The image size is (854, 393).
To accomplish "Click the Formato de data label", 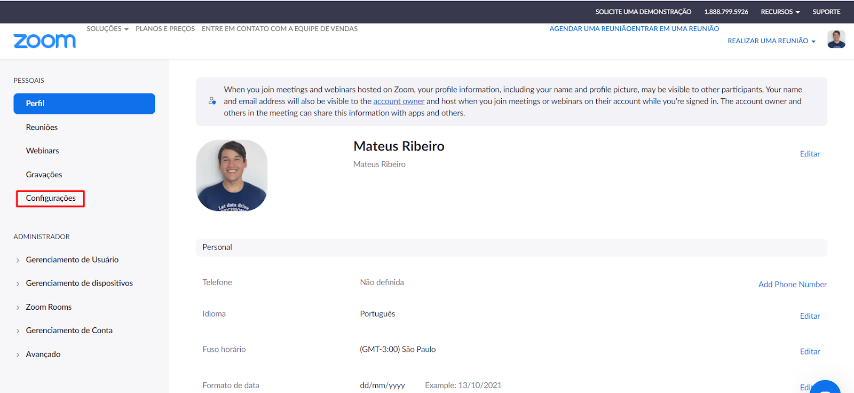I will click(x=231, y=386).
